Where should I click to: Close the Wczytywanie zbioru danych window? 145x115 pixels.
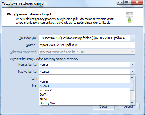(137, 2)
